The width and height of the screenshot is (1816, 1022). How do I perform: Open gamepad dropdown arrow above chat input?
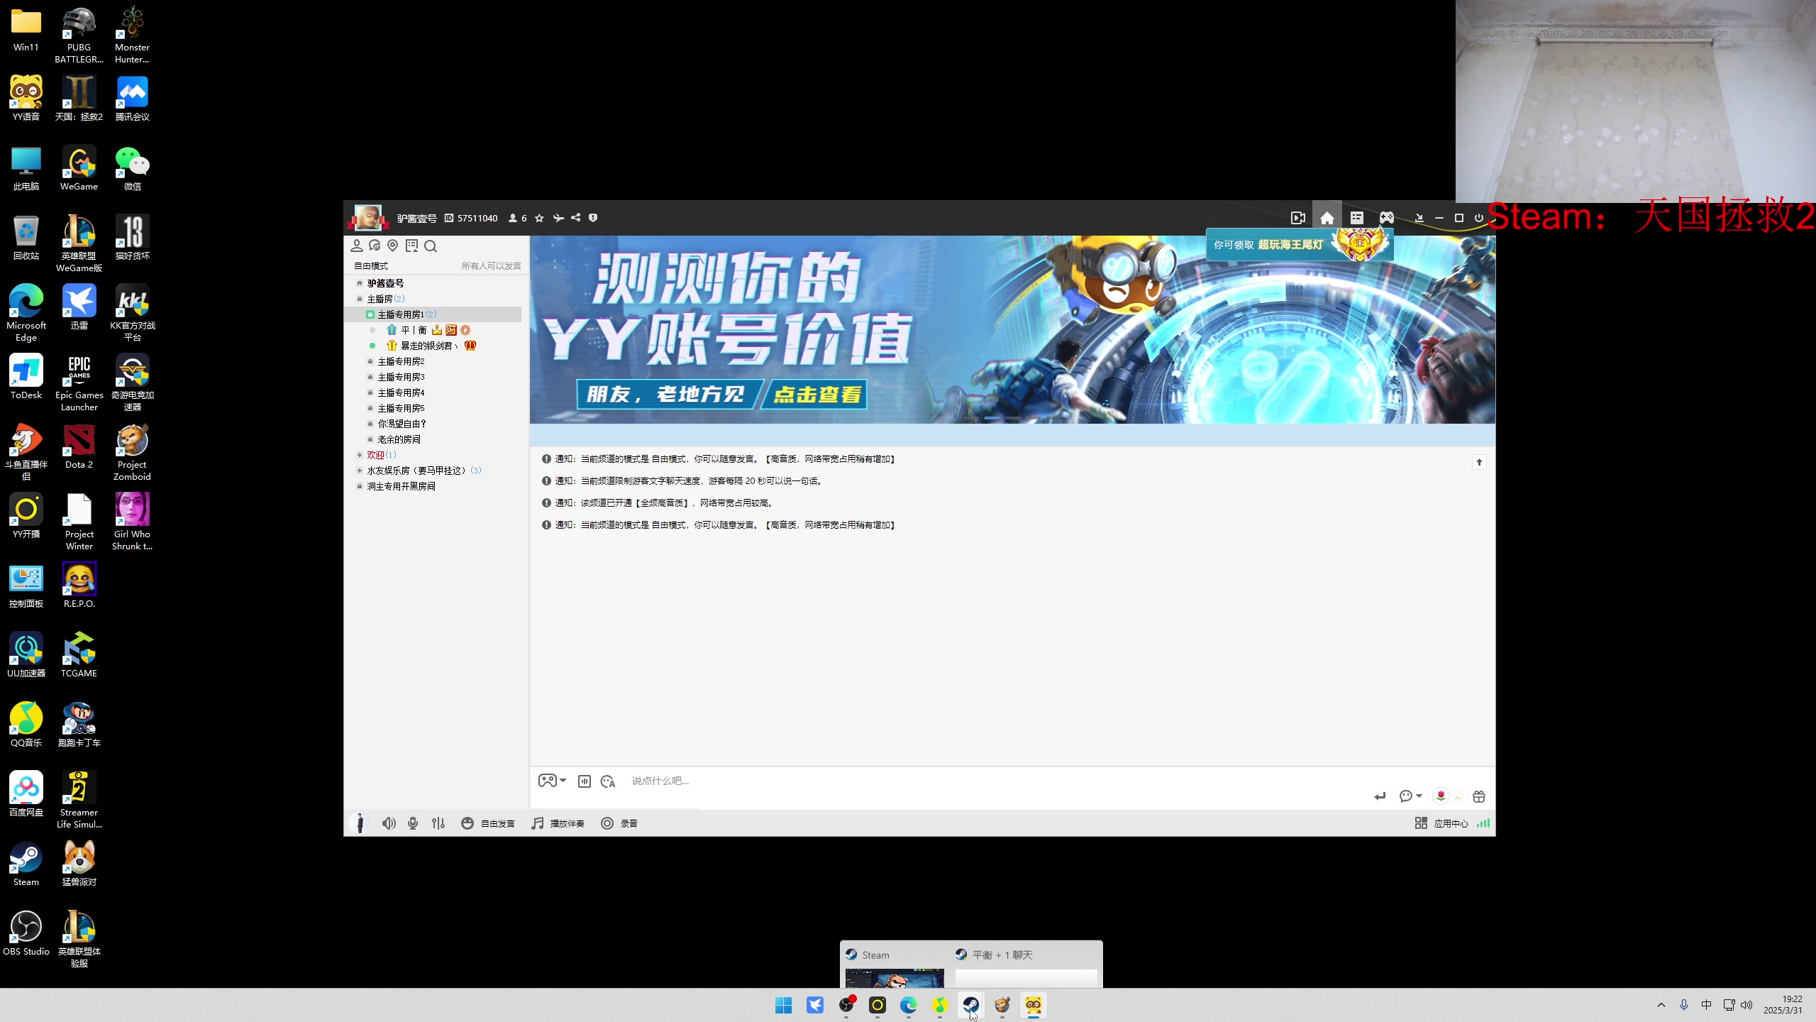click(563, 781)
